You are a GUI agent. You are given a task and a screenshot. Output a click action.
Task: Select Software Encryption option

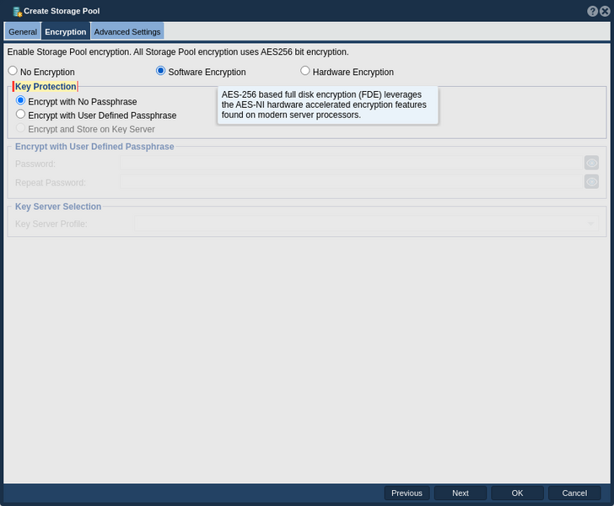160,71
